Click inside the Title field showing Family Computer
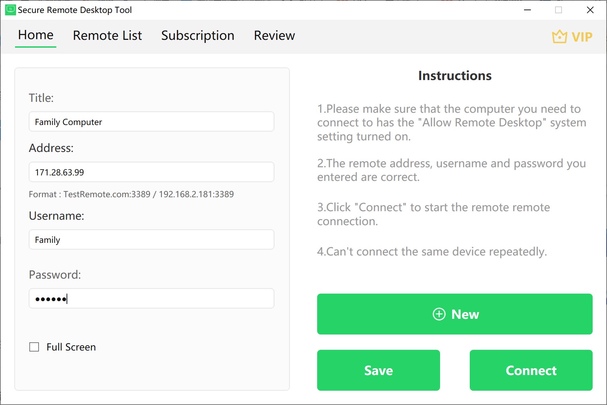Viewport: 607px width, 405px height. click(x=151, y=121)
